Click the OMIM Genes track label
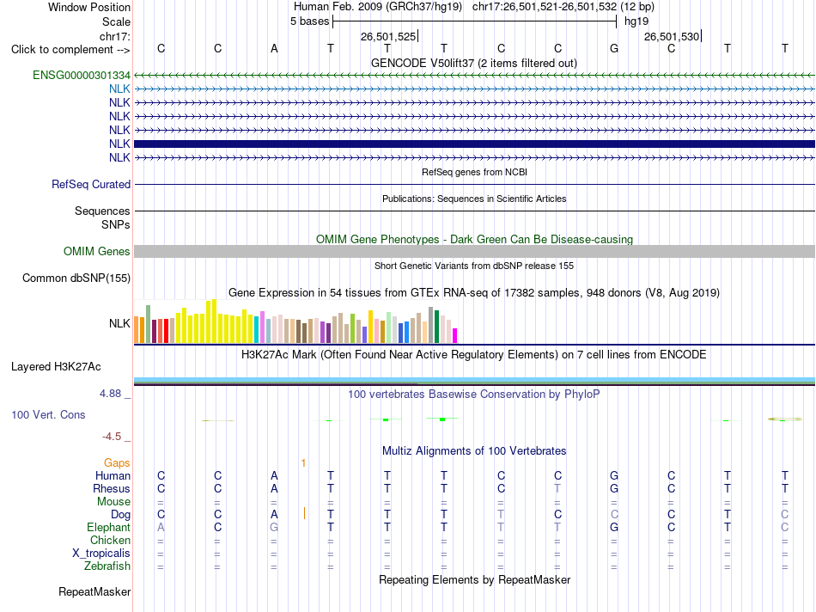The height and width of the screenshot is (612, 816). [x=97, y=252]
